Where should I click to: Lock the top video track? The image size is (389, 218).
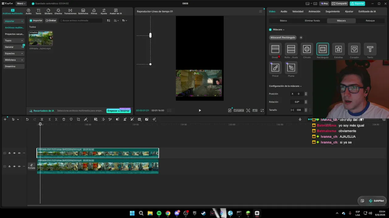point(9,153)
